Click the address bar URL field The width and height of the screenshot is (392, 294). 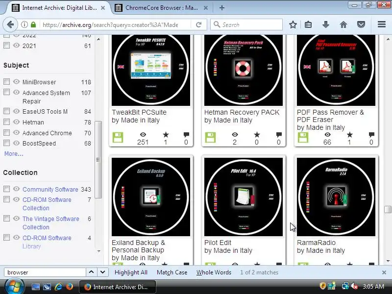pos(110,25)
